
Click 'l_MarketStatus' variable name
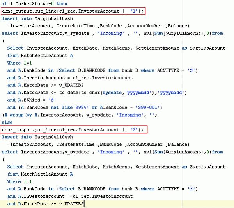pos(29,4)
